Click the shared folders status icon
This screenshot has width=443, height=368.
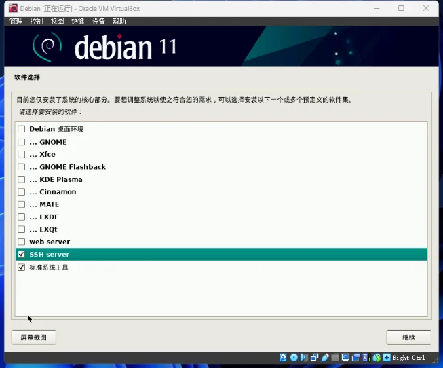[335, 358]
